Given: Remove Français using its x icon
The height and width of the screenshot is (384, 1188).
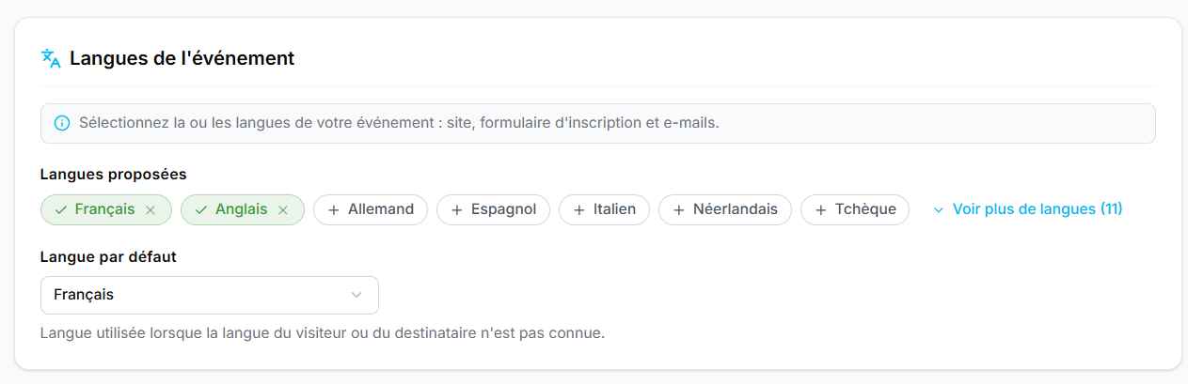Looking at the screenshot, I should (150, 210).
